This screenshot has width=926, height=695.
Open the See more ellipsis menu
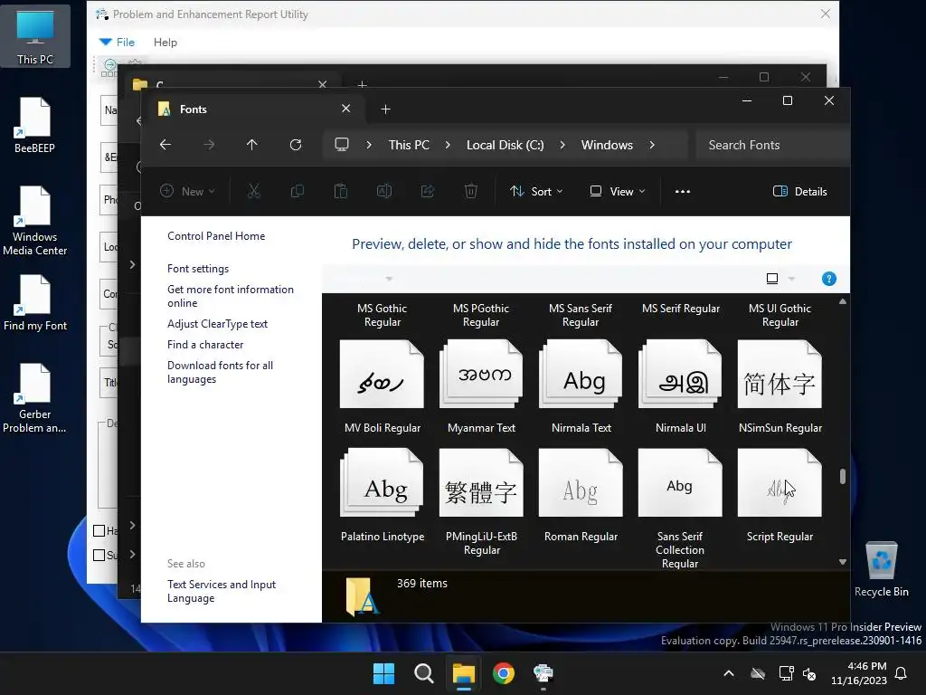click(x=683, y=191)
